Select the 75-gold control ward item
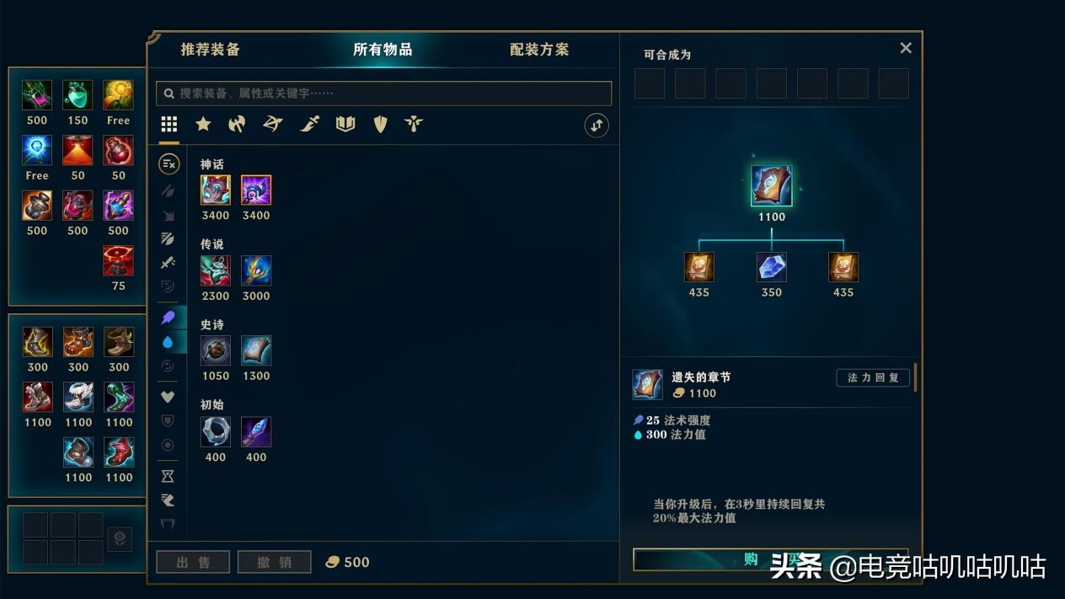 (x=119, y=261)
